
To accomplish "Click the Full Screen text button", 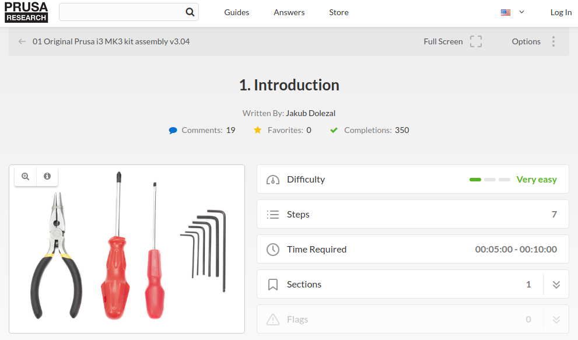I will [x=443, y=41].
